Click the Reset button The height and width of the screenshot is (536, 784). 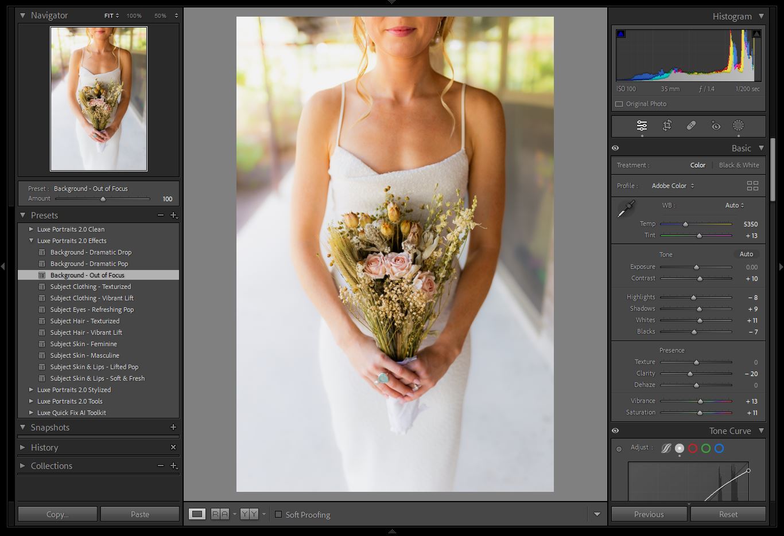pos(728,514)
